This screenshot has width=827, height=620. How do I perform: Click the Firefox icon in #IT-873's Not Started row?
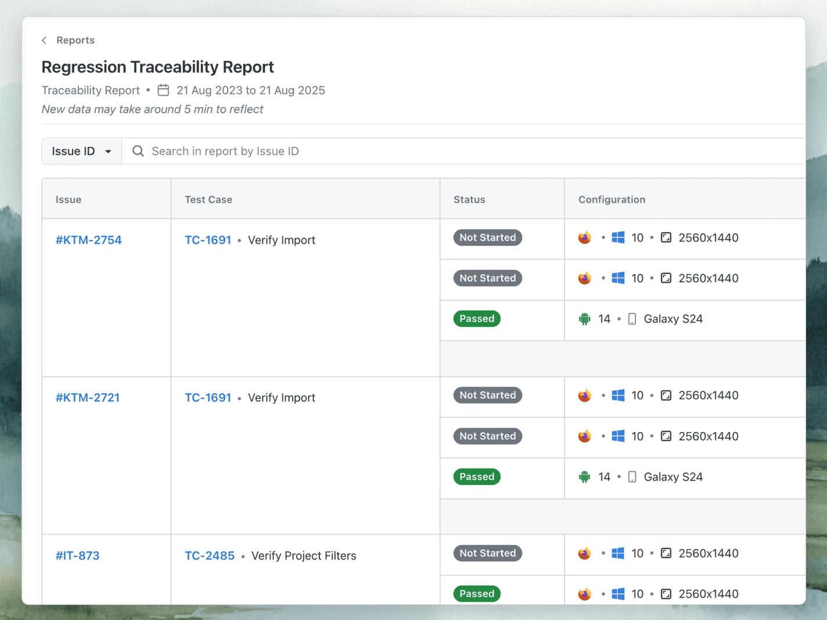pyautogui.click(x=585, y=553)
